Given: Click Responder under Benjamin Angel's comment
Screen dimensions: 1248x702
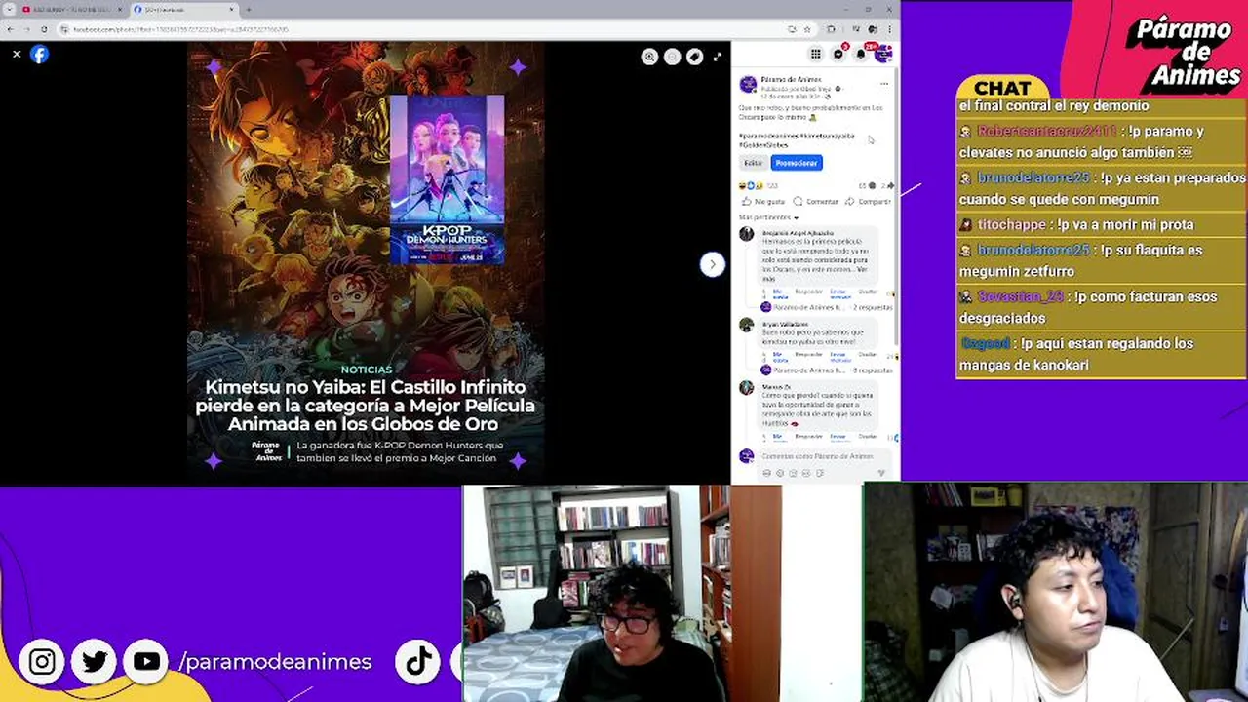Looking at the screenshot, I should [809, 292].
